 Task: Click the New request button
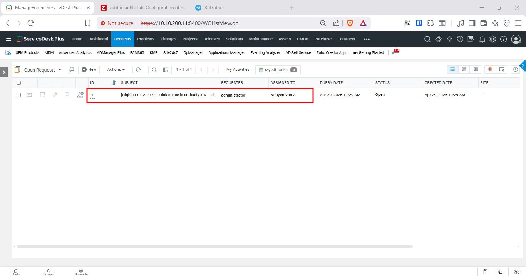pos(89,70)
